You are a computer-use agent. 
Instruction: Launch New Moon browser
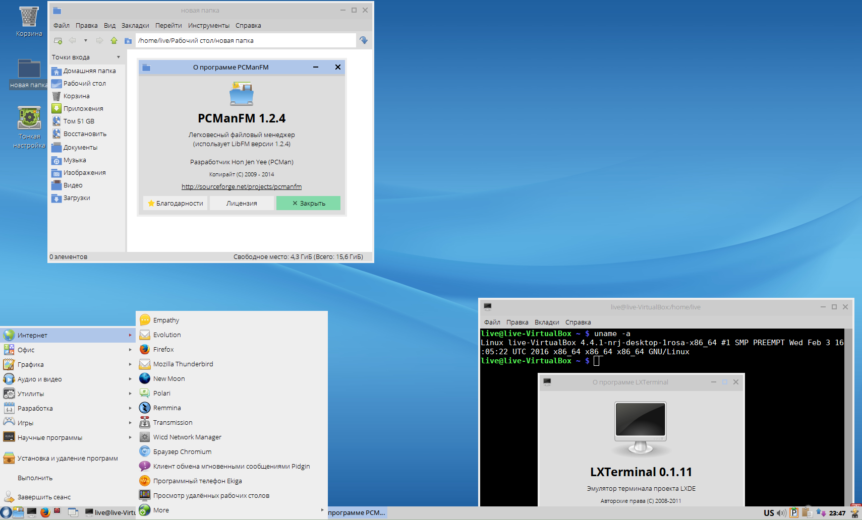pyautogui.click(x=232, y=378)
